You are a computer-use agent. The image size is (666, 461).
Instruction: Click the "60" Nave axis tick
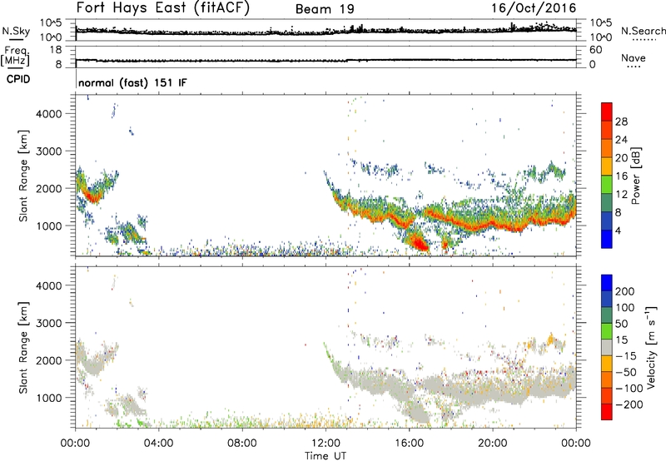click(596, 50)
